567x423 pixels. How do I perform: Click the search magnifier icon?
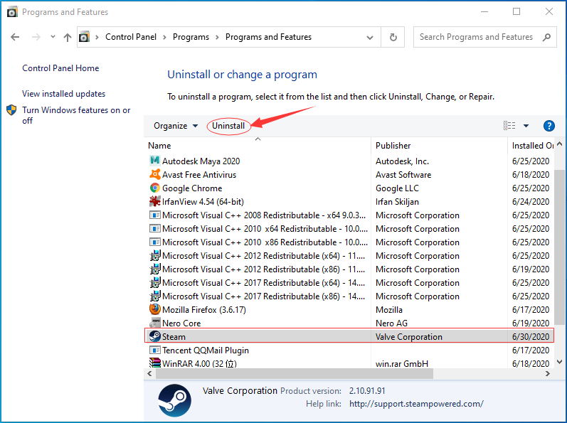546,37
